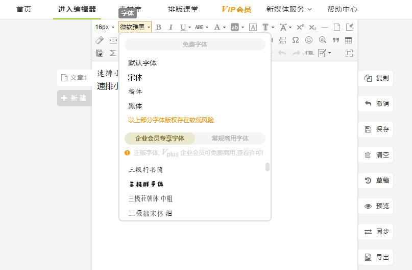
Task: Toggle bold formatting in the toolbar
Action: click(158, 27)
